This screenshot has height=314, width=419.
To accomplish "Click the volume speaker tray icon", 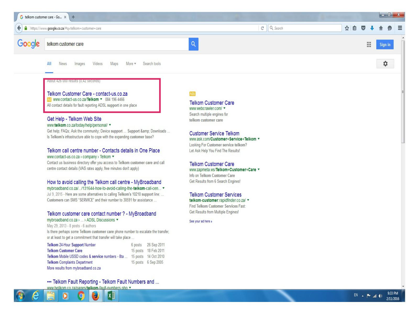I will click(380, 296).
